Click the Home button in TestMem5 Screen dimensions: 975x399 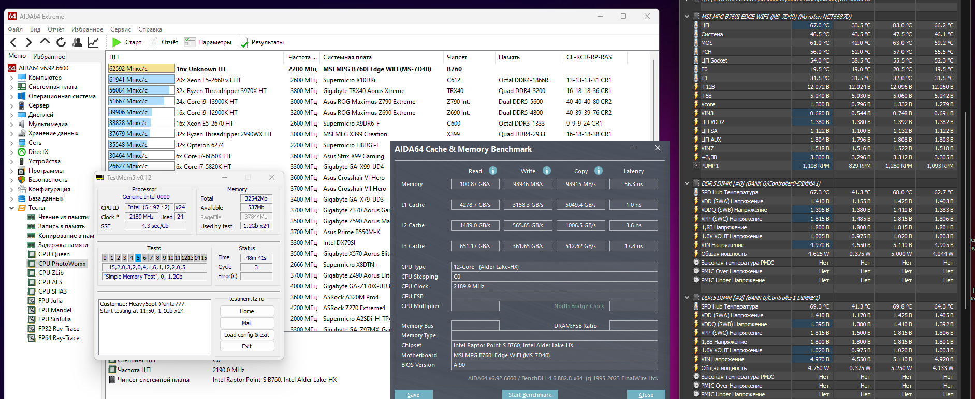point(247,311)
